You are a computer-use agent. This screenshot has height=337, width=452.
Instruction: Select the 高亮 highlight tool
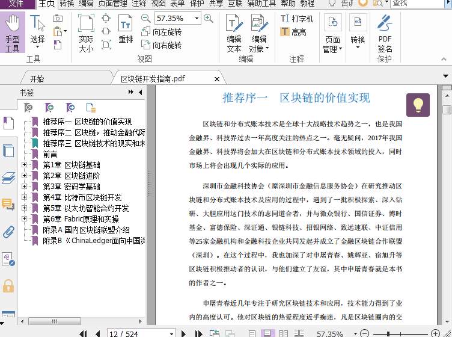click(x=293, y=32)
